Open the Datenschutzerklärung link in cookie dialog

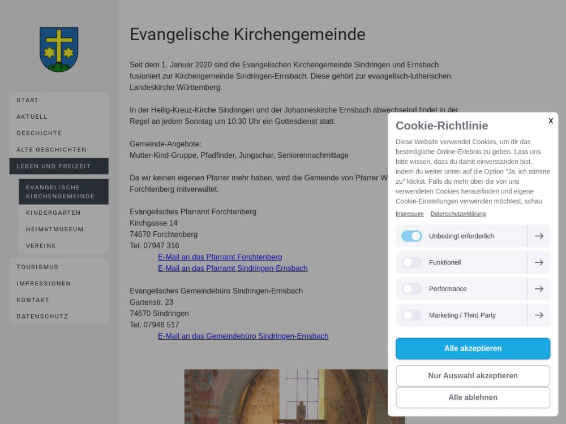pyautogui.click(x=458, y=214)
